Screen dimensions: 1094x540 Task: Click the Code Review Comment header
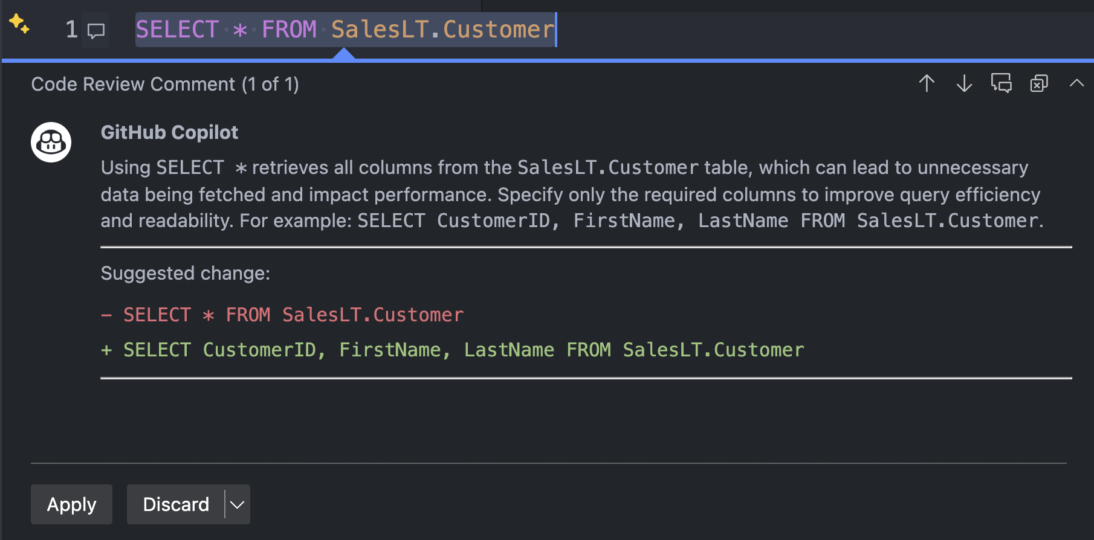pyautogui.click(x=165, y=84)
